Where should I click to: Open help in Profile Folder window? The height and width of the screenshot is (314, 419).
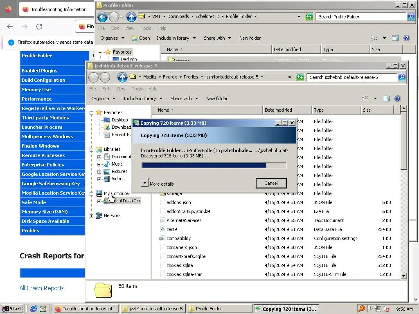click(406, 38)
